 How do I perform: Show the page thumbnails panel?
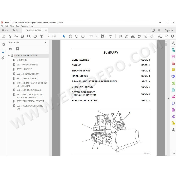pyautogui.click(x=3, y=45)
